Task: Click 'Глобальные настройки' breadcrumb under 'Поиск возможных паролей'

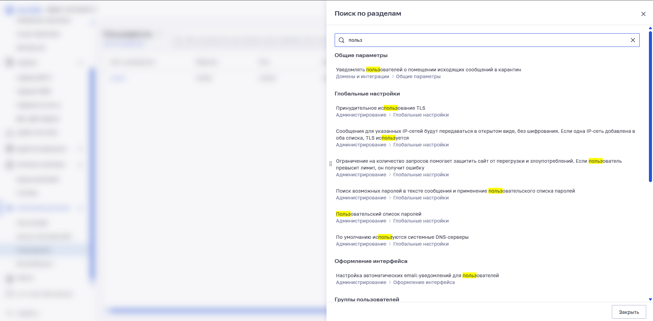Action: pos(421,198)
